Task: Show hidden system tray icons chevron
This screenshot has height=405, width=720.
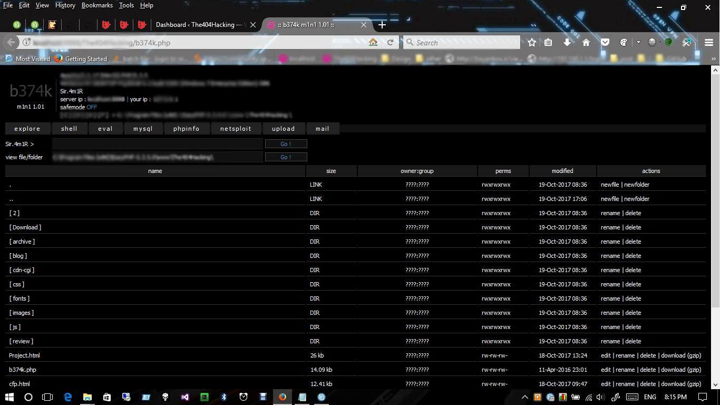Action: (524, 397)
